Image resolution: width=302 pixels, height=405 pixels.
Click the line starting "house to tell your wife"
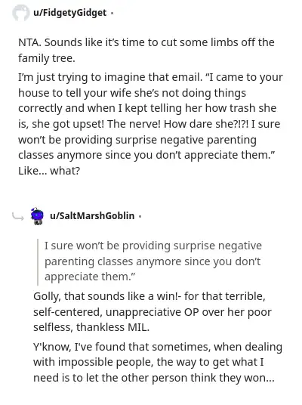132,93
